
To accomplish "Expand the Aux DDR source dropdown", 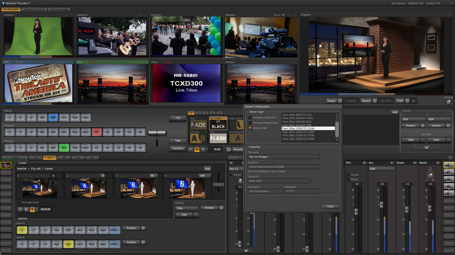I will pos(381,169).
